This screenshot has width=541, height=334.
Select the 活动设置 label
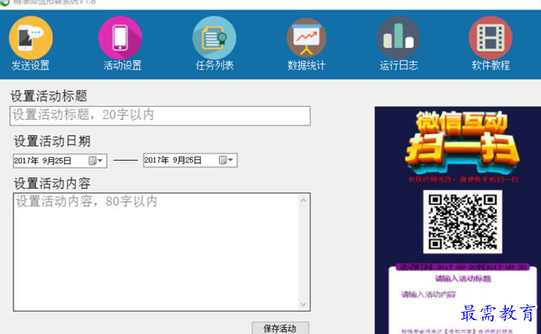(122, 65)
